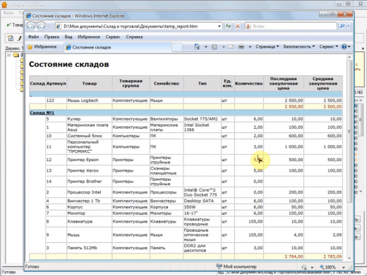The width and height of the screenshot is (367, 276).
Task: Open the Home icon dropdown arrow
Action: [x=206, y=47]
